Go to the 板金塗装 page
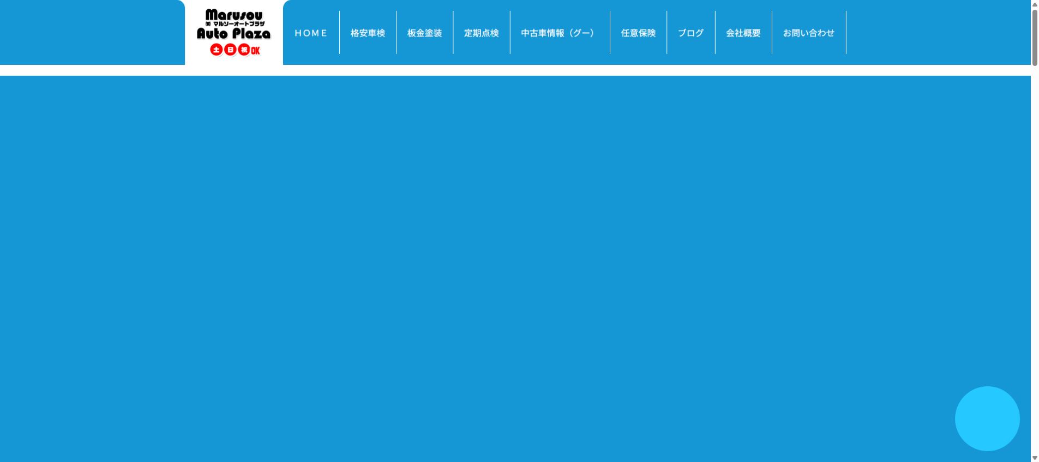Viewport: 1039px width, 462px height. pos(424,33)
